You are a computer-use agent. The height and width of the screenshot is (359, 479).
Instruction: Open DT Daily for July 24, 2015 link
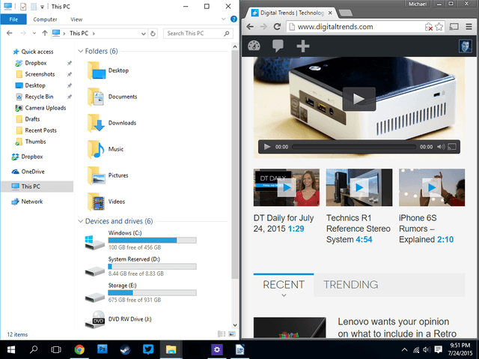pos(283,223)
